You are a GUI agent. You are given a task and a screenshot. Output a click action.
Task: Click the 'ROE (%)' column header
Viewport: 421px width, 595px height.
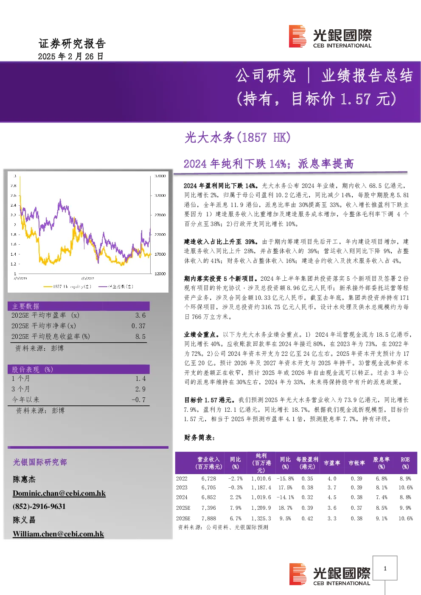point(405,463)
